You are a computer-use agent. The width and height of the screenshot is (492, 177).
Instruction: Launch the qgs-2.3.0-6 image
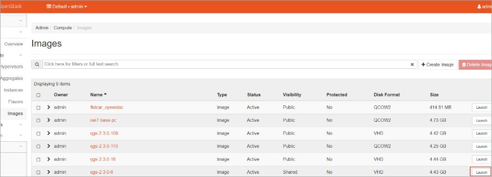(481, 172)
